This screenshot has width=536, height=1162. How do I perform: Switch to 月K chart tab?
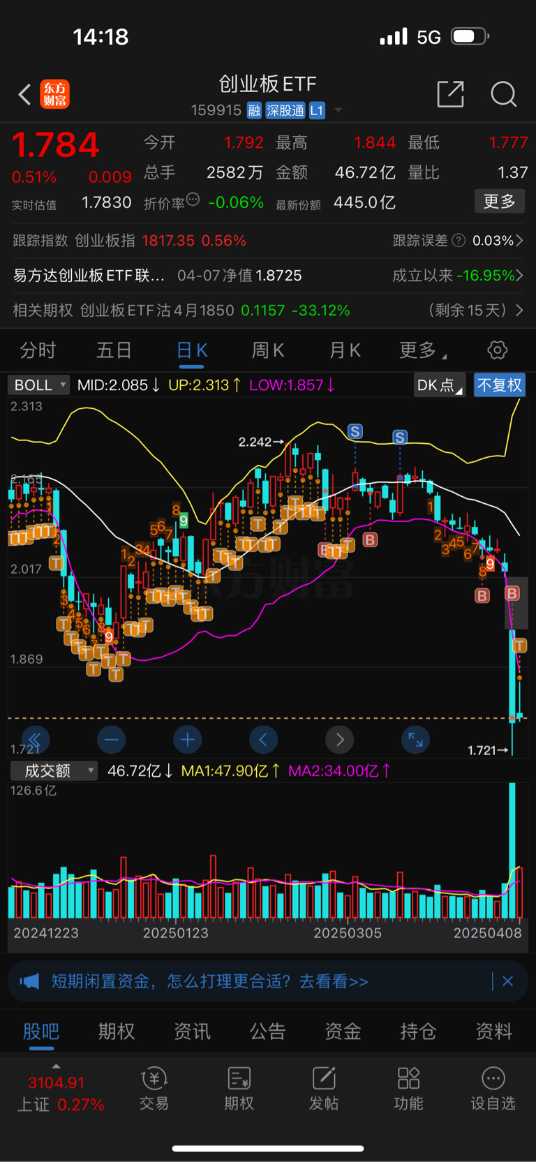(x=345, y=350)
